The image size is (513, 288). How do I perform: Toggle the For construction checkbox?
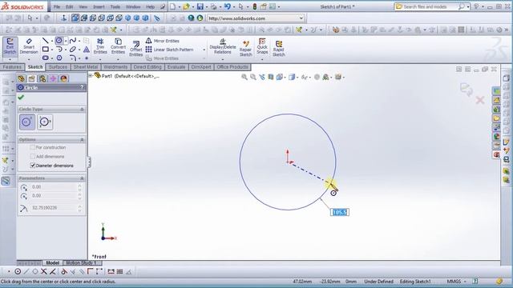32,147
